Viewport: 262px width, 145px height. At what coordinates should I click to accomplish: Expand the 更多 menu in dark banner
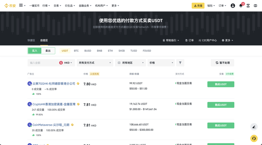tap(227, 40)
